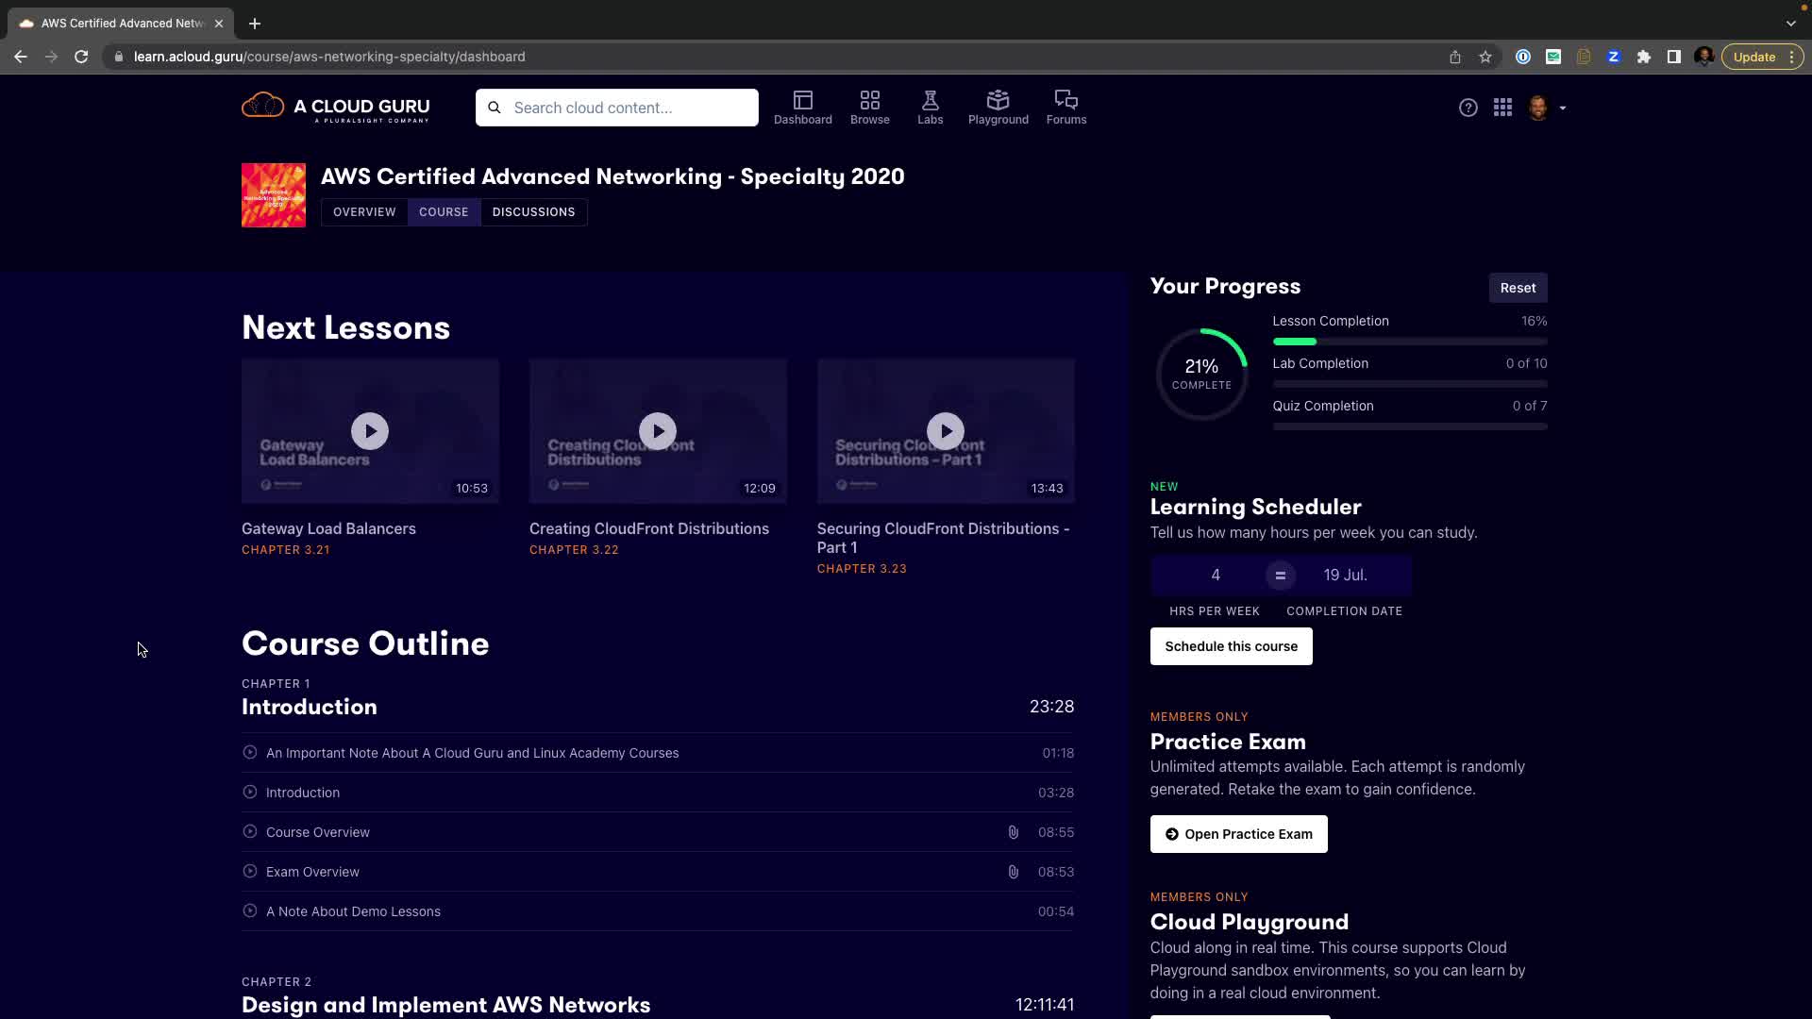Click Chrome tab search chevron

(1790, 23)
